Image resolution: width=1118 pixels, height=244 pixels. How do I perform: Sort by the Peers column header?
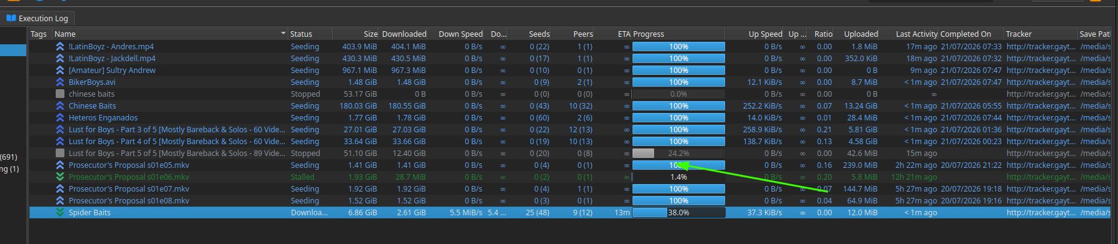coord(583,34)
